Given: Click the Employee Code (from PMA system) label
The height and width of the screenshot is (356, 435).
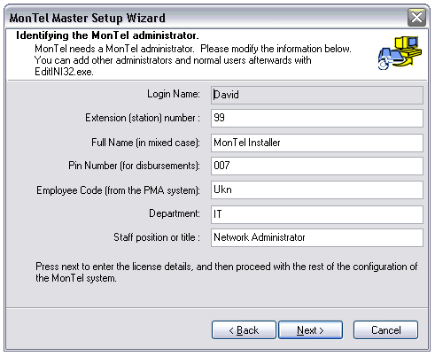Looking at the screenshot, I should 118,190.
